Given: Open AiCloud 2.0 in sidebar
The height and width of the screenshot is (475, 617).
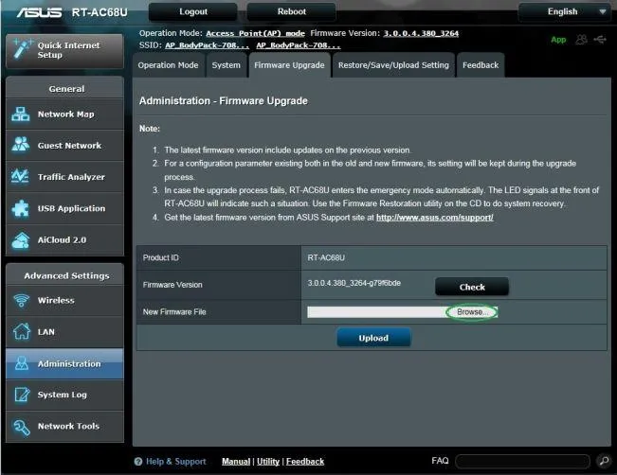Looking at the screenshot, I should [65, 240].
